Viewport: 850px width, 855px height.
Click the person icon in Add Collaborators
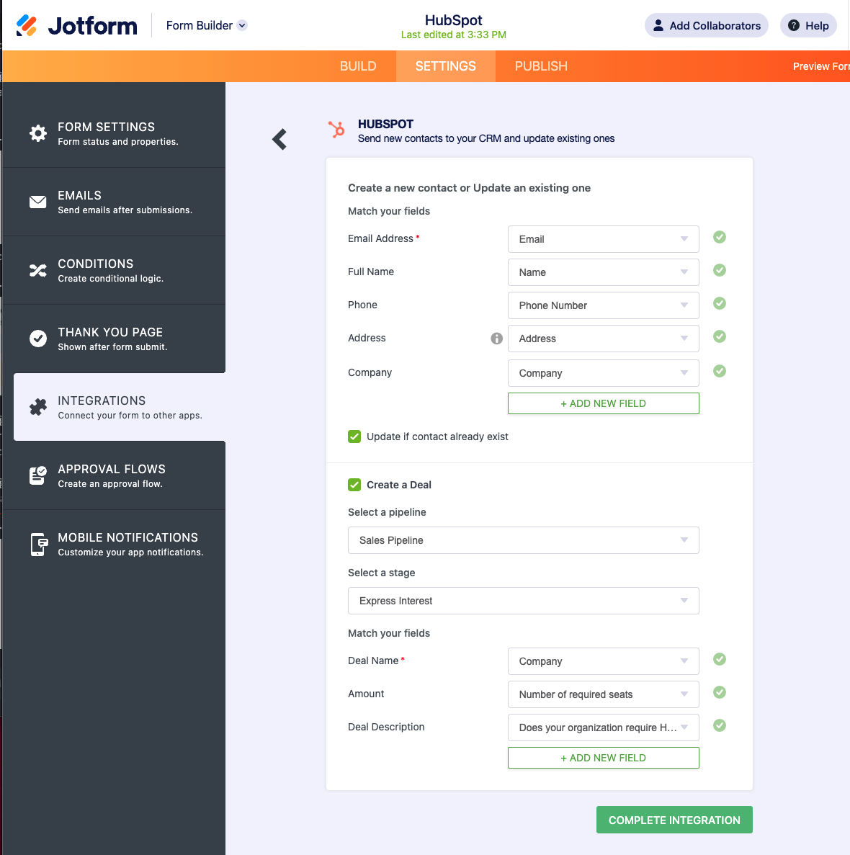(658, 26)
